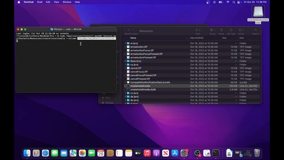Expand the da.lproj folder
The width and height of the screenshot is (284, 160).
(125, 97)
